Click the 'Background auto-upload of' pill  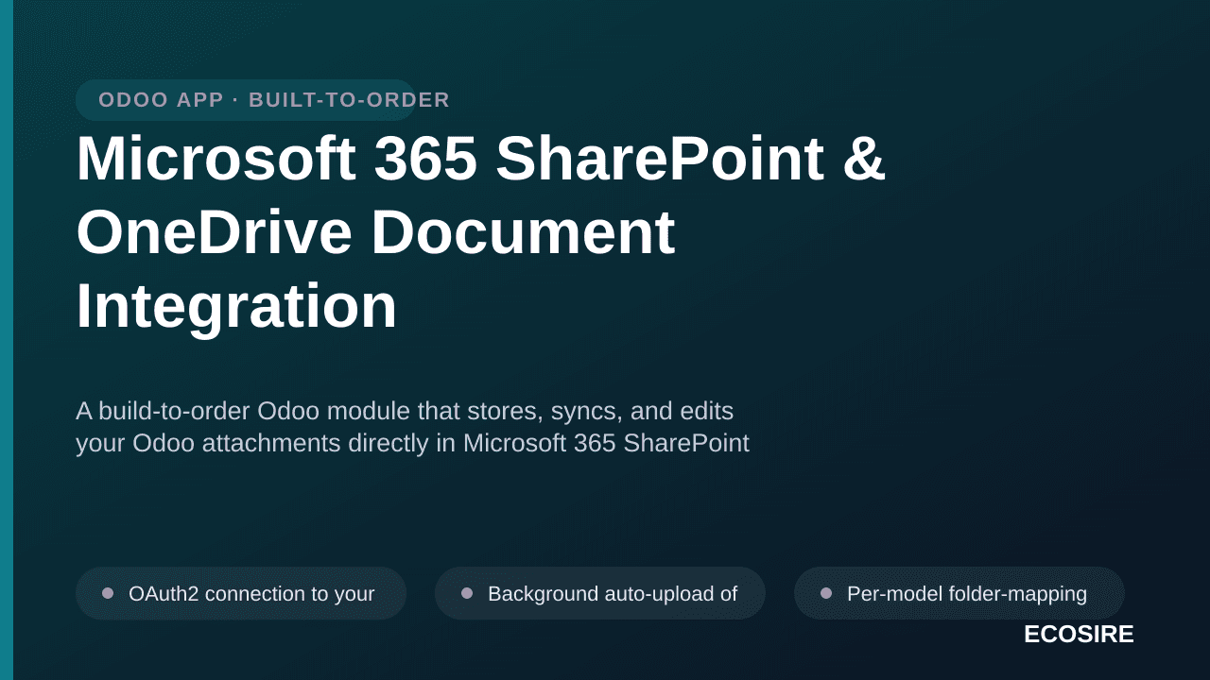coord(600,593)
